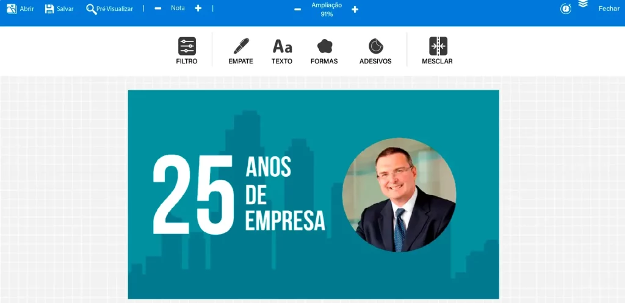Open the Formas shape tool
Screen dimensions: 625x303
[x=324, y=51]
